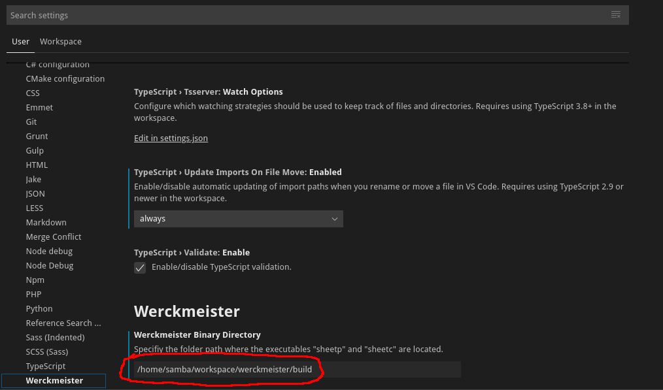Select HTML in settings tree

click(37, 165)
